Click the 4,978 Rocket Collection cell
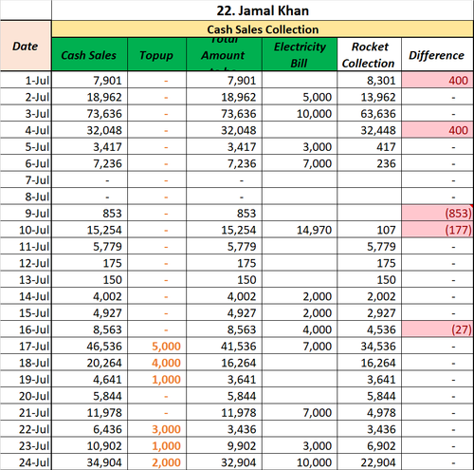Screen dimensions: 474x470 [369, 412]
